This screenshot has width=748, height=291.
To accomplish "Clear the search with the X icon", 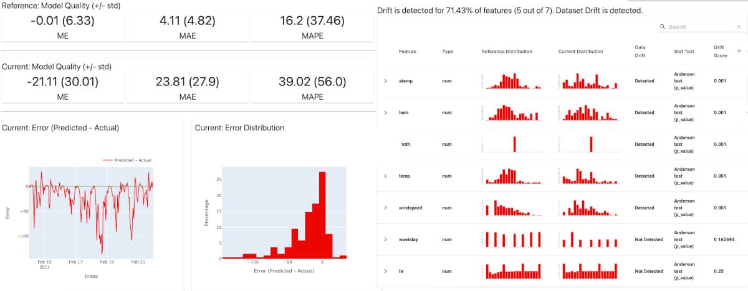I will point(739,27).
